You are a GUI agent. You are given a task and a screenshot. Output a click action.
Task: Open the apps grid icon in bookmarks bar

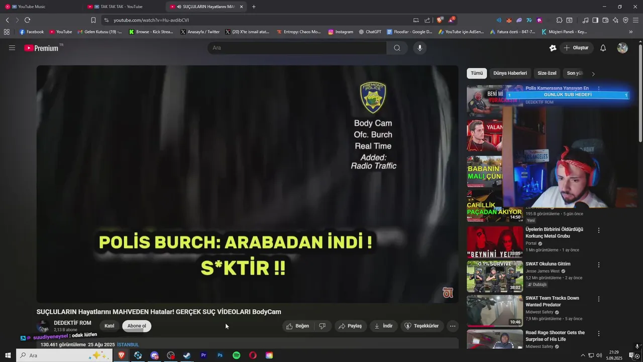coord(7,32)
